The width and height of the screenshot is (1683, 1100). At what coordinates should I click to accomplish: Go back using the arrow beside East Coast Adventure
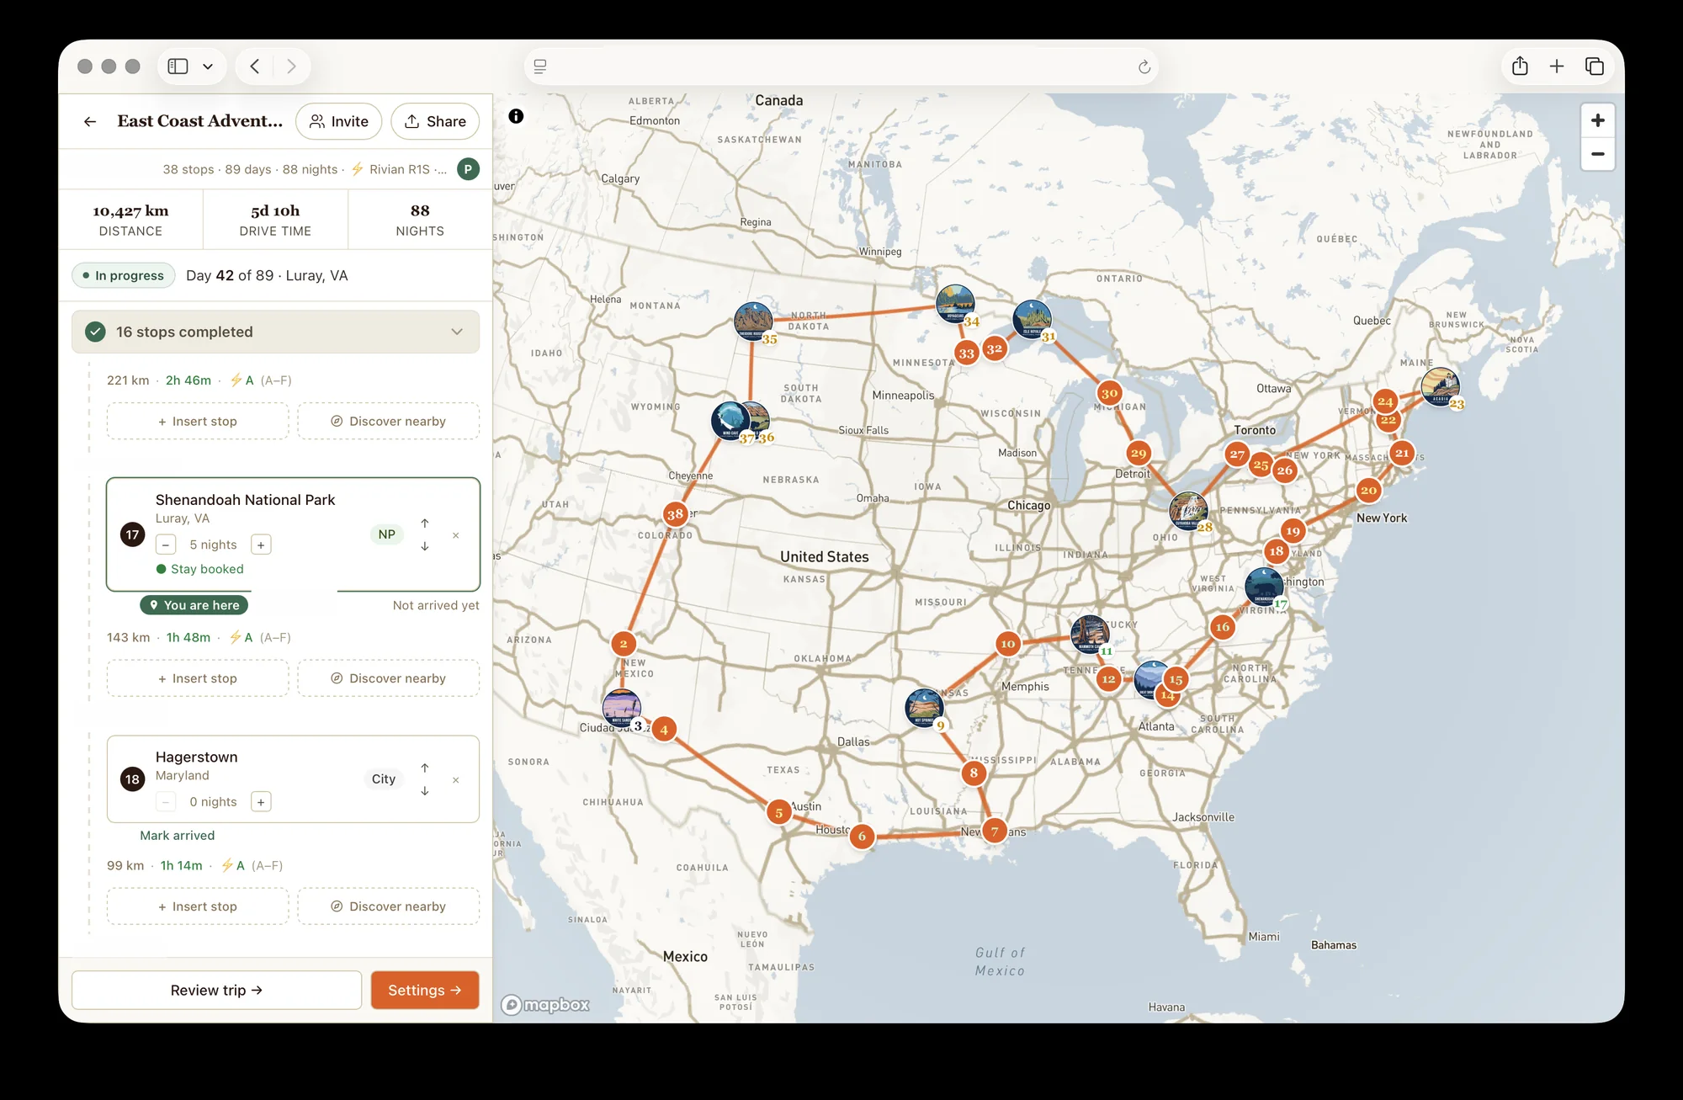point(90,121)
